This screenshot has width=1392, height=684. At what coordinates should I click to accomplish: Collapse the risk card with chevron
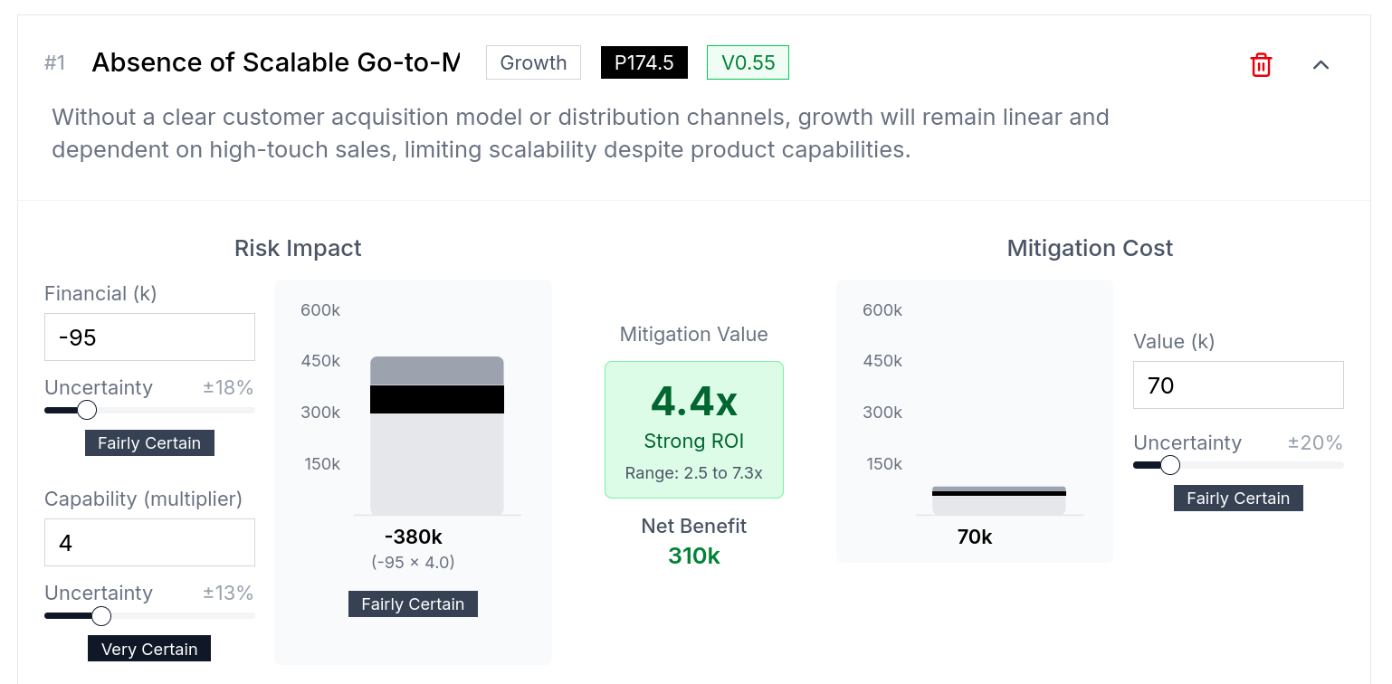1320,64
